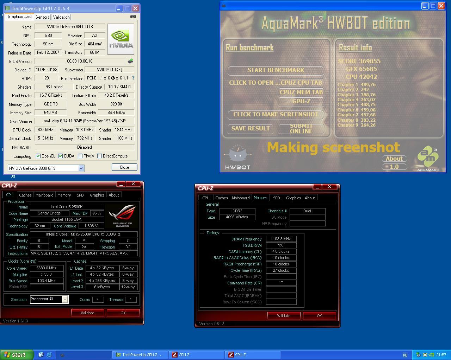Image resolution: width=451 pixels, height=360 pixels.
Task: Click the SCORE 369055 text in AquaMark
Action: coord(359,61)
